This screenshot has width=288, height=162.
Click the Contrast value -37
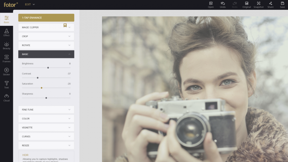tap(69, 74)
